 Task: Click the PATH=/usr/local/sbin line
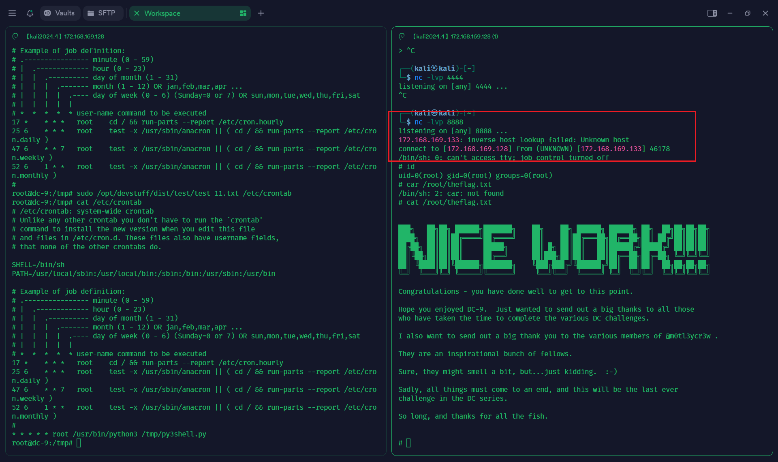pos(143,274)
